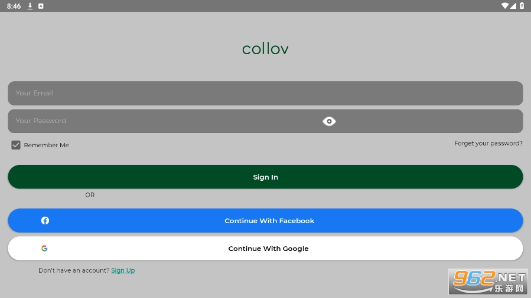The height and width of the screenshot is (298, 531).
Task: Tap the Wi-Fi signal icon
Action: pyautogui.click(x=504, y=6)
